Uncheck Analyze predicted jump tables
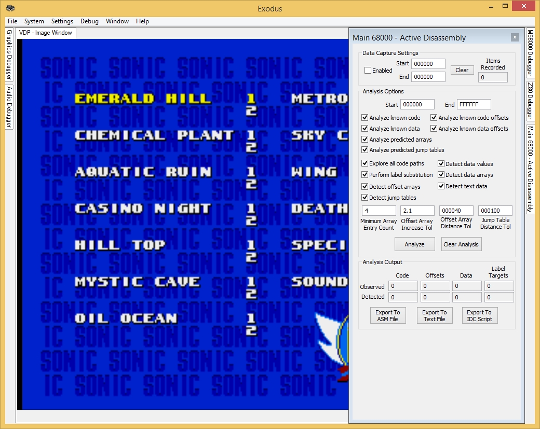The image size is (540, 429). (365, 150)
